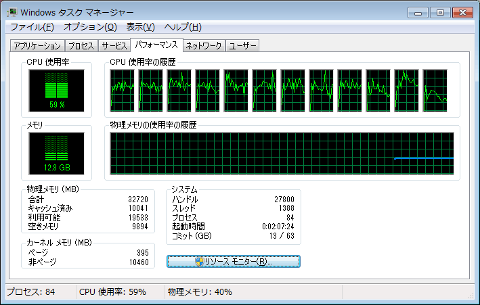This screenshot has width=480, height=305.
Task: Click the physical memory usage history graph
Action: point(282,154)
